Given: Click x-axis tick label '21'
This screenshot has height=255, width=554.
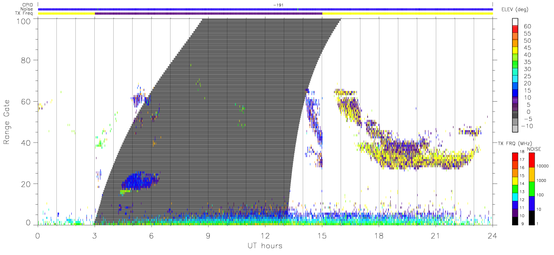Looking at the screenshot, I should click(436, 236).
